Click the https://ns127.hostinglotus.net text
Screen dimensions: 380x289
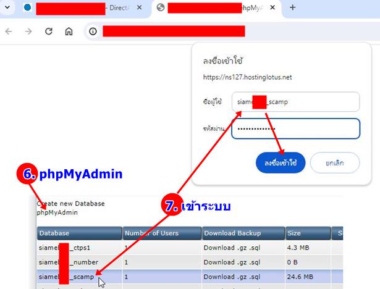coord(247,77)
